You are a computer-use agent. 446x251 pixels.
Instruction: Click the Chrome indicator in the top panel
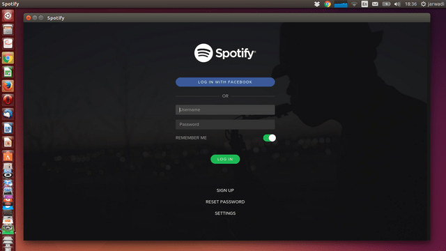coord(328,4)
